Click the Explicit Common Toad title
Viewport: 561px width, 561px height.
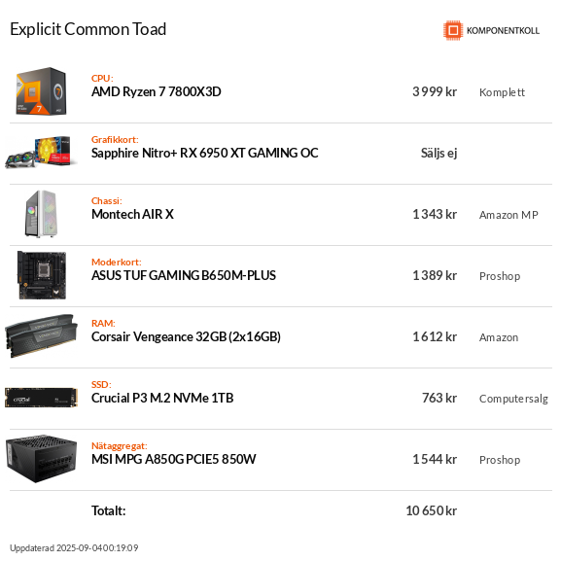[88, 29]
